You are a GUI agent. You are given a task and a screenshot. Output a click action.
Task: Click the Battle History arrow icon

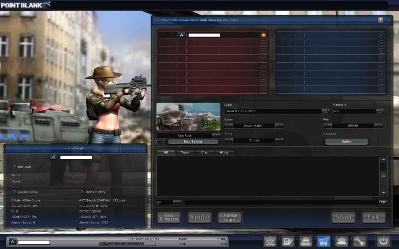82,191
